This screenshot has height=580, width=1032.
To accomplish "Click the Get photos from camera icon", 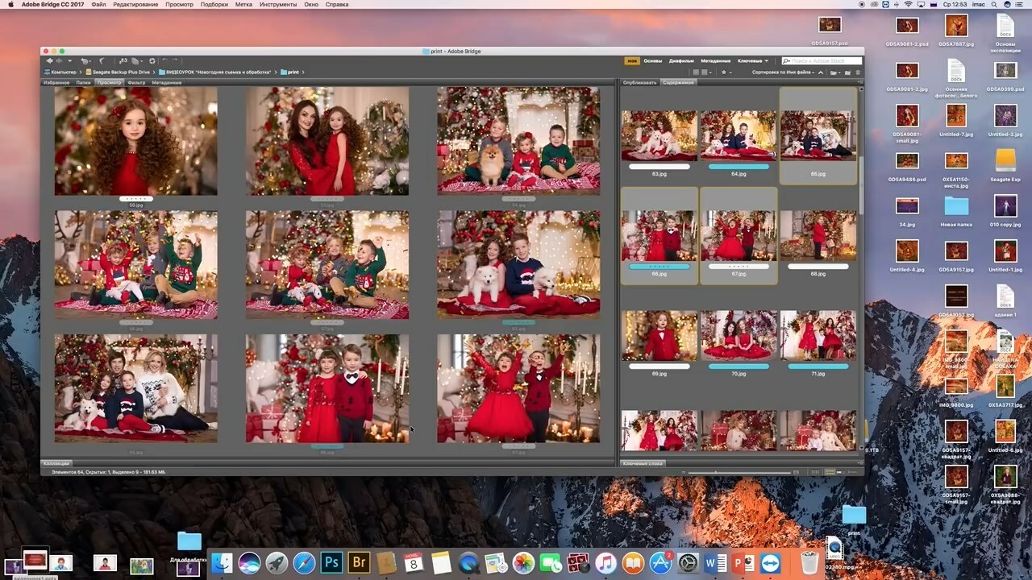I will click(x=123, y=61).
